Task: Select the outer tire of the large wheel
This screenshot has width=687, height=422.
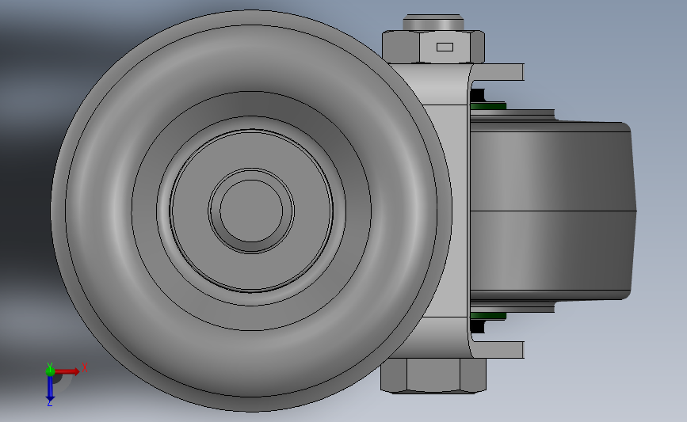Action: pyautogui.click(x=251, y=211)
